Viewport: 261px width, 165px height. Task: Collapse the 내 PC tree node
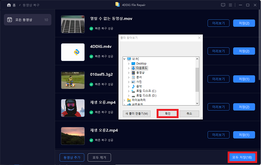click(124, 59)
